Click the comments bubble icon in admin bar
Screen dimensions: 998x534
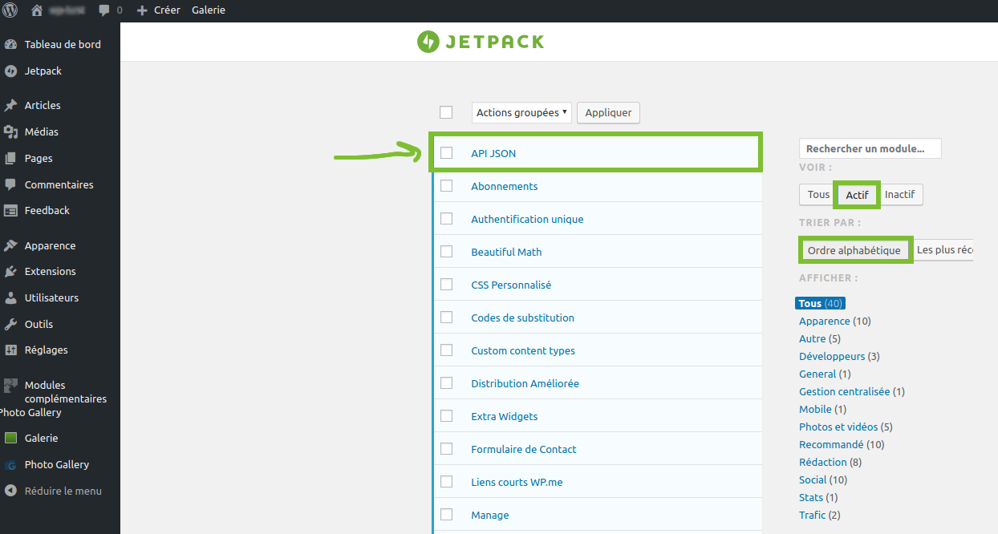(x=104, y=10)
